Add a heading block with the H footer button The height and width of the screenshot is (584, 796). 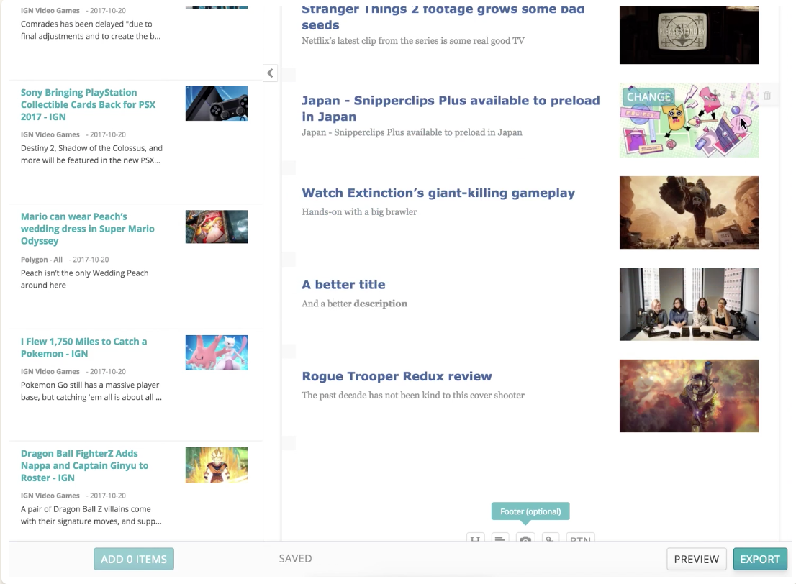(475, 538)
